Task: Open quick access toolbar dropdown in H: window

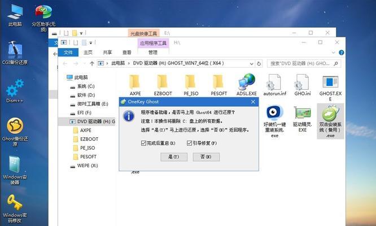Action: [x=91, y=43]
